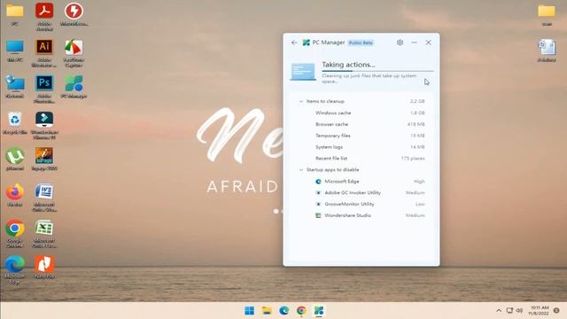This screenshot has width=567, height=319.
Task: Open Adobe Acrobat desktop shortcut
Action: click(44, 16)
